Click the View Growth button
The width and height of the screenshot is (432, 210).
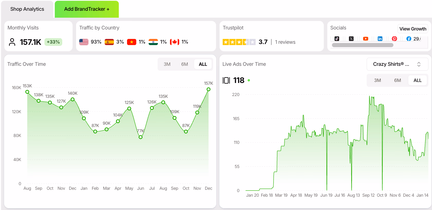point(413,29)
